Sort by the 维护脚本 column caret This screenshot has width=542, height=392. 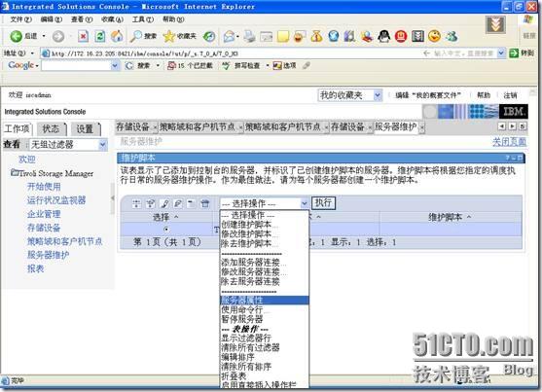click(469, 217)
